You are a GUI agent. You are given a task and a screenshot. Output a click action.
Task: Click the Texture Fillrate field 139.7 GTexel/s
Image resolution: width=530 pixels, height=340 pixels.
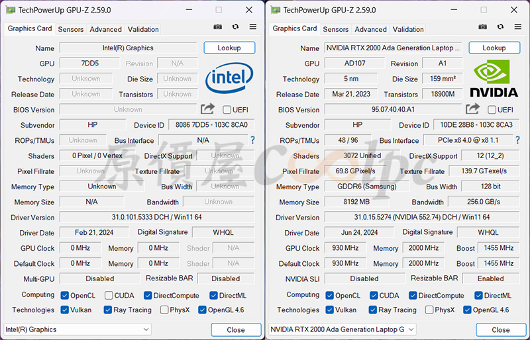pyautogui.click(x=484, y=171)
